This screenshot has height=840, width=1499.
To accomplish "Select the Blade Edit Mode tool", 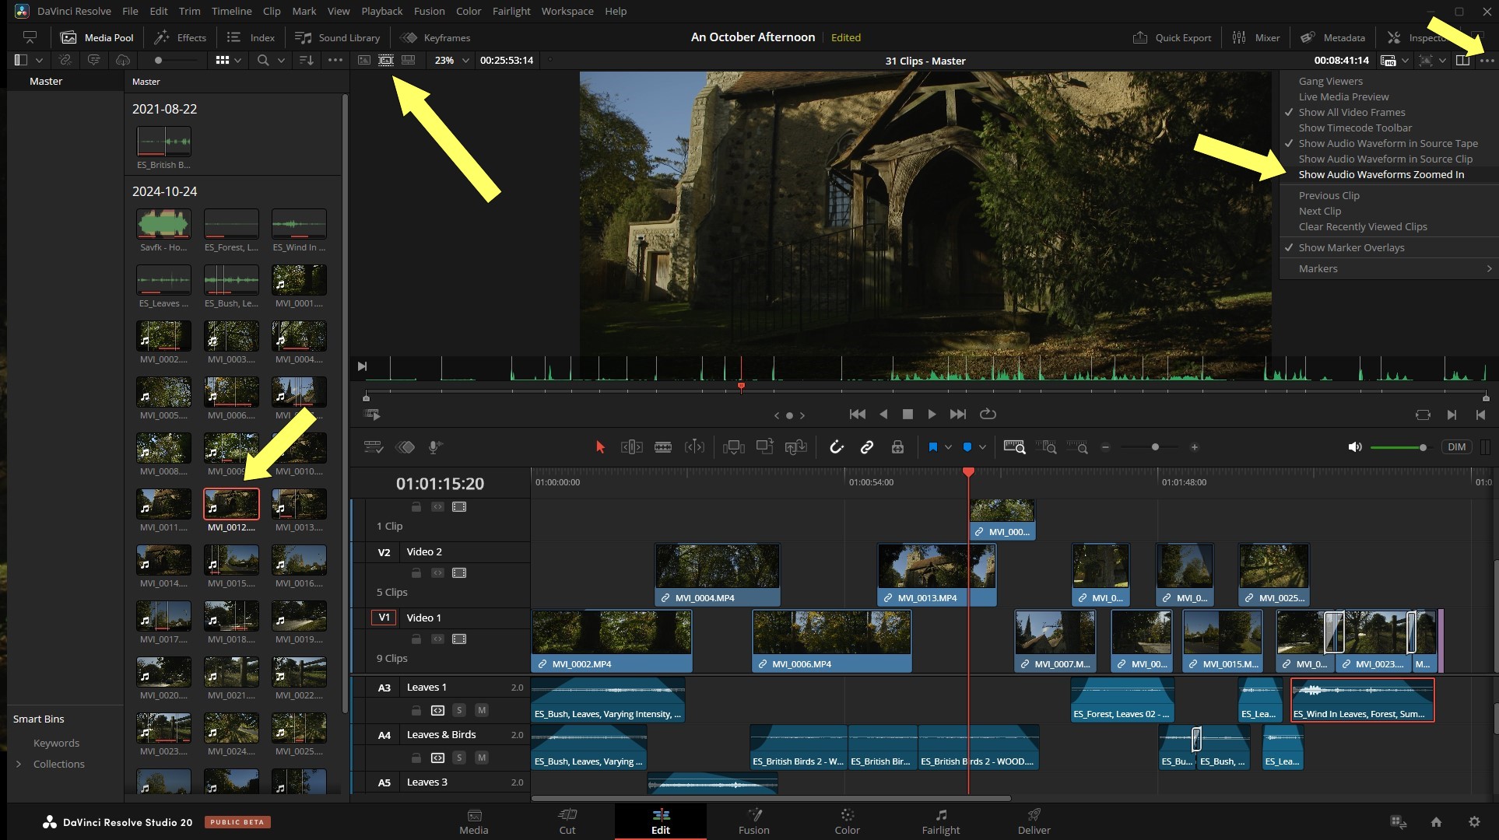I will (x=663, y=447).
